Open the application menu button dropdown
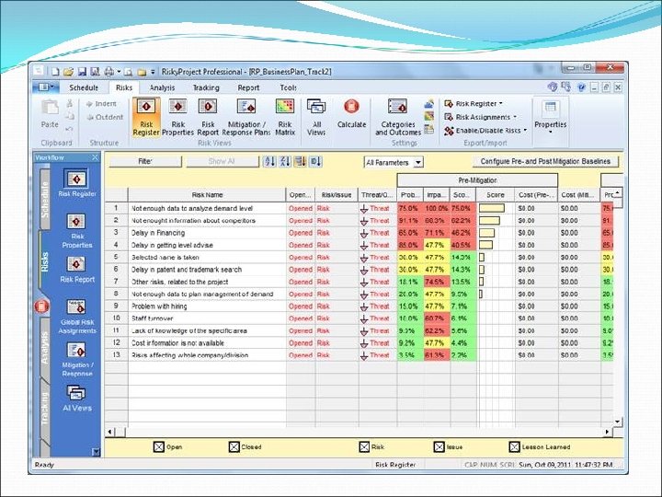 coord(47,87)
